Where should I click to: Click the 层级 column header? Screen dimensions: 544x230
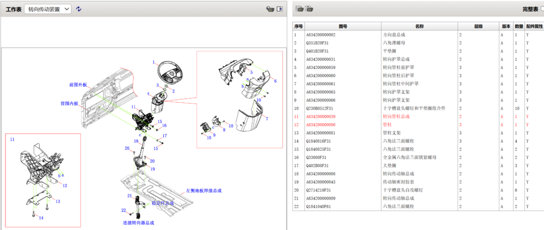(x=478, y=26)
